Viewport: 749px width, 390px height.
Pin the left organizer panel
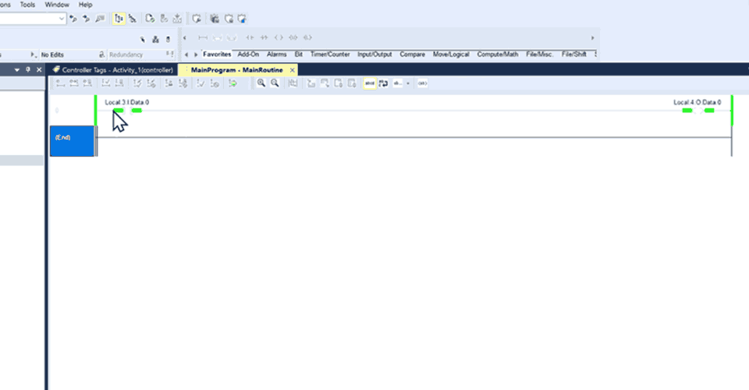tap(28, 69)
